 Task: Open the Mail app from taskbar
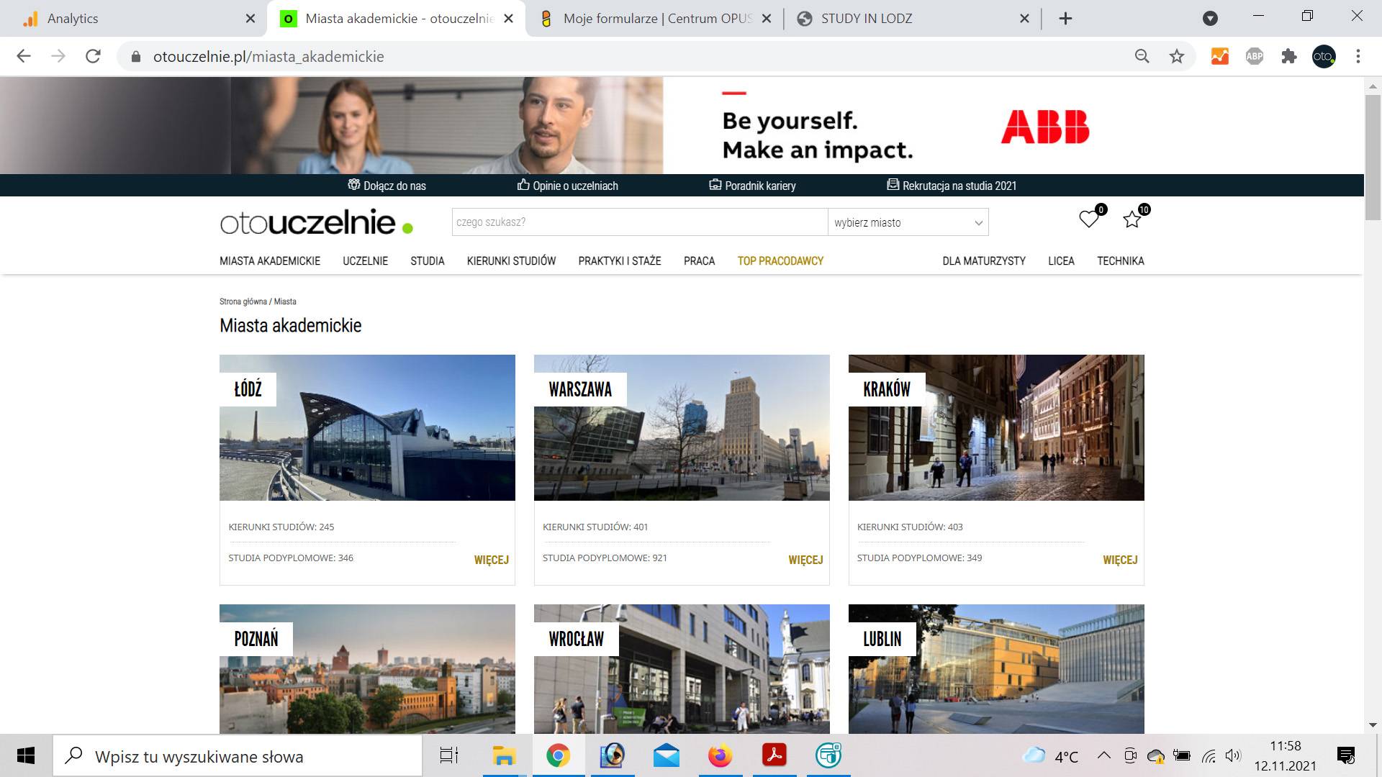[x=667, y=755]
